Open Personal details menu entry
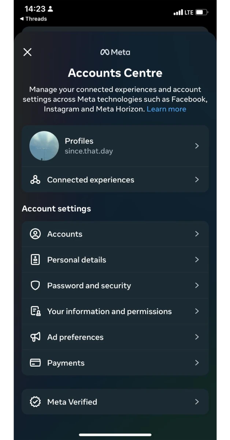Viewport: 230px width, 440px height. (77, 260)
